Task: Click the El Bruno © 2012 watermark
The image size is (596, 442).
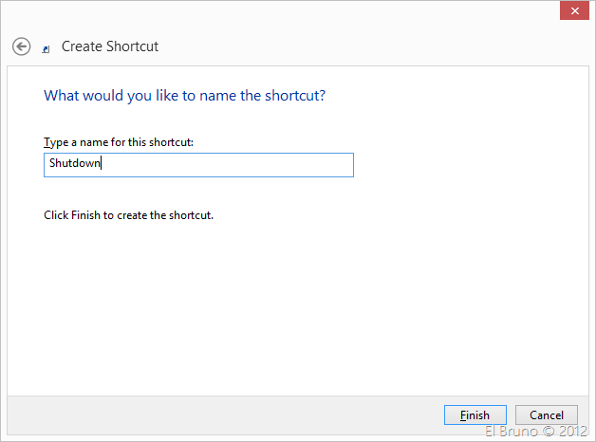Action: point(538,432)
